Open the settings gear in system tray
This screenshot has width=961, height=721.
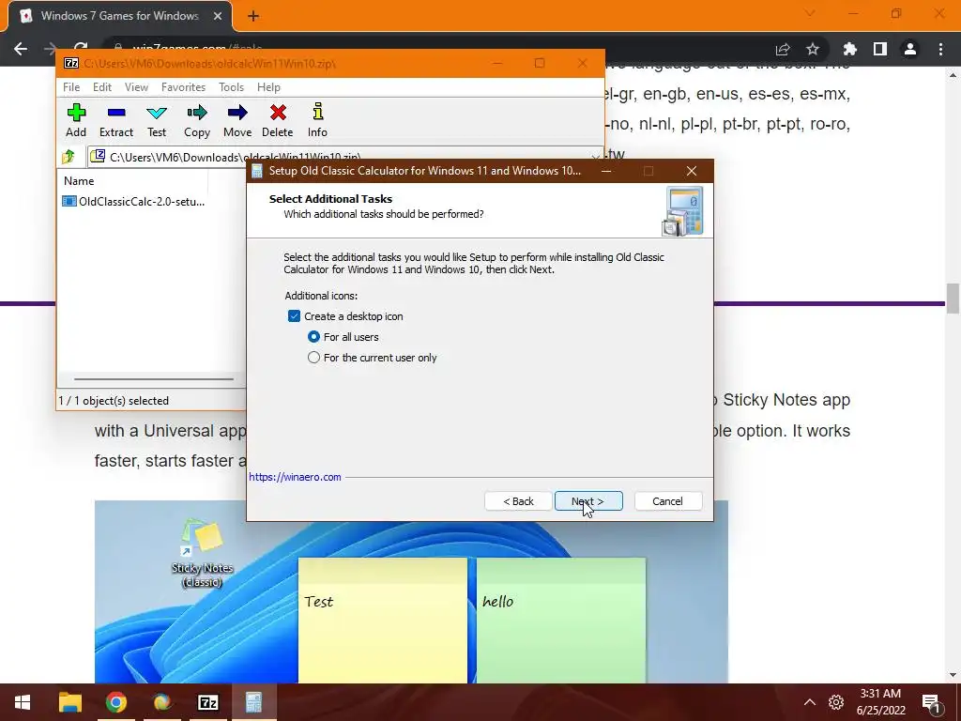[836, 702]
